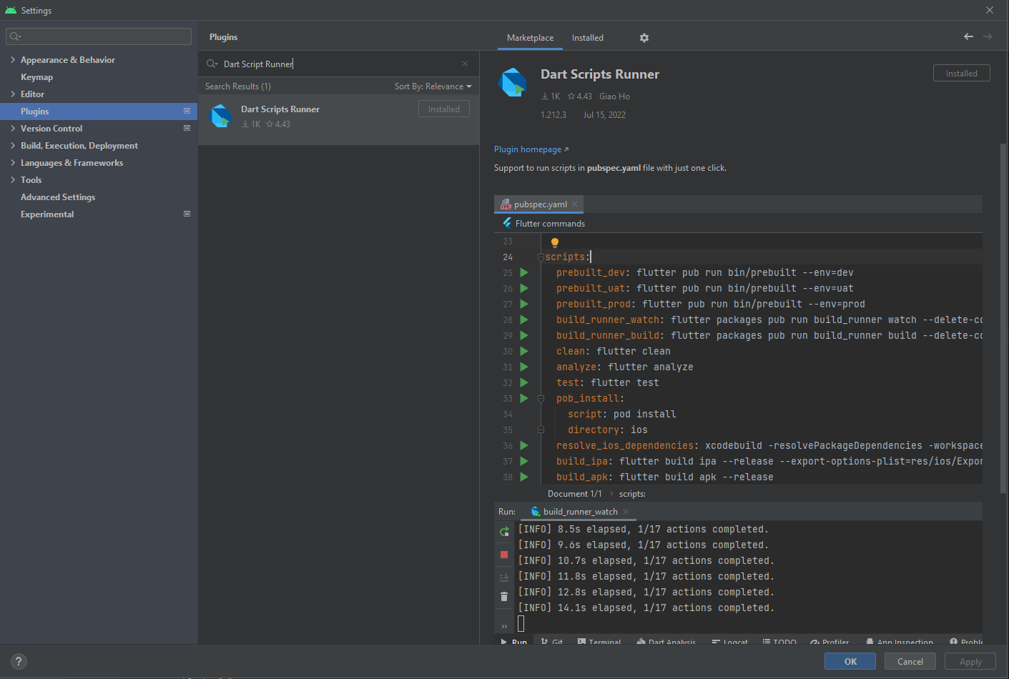Image resolution: width=1009 pixels, height=679 pixels.
Task: Select Plugins in settings tree
Action: coord(99,111)
